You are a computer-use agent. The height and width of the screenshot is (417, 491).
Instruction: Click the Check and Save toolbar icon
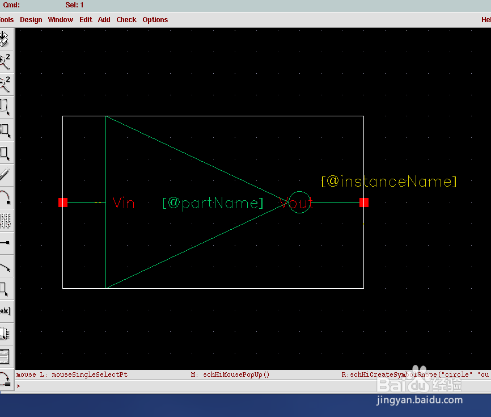6,39
